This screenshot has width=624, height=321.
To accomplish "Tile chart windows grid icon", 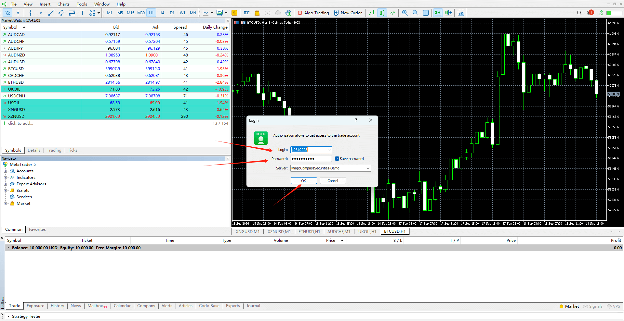I will tap(426, 13).
